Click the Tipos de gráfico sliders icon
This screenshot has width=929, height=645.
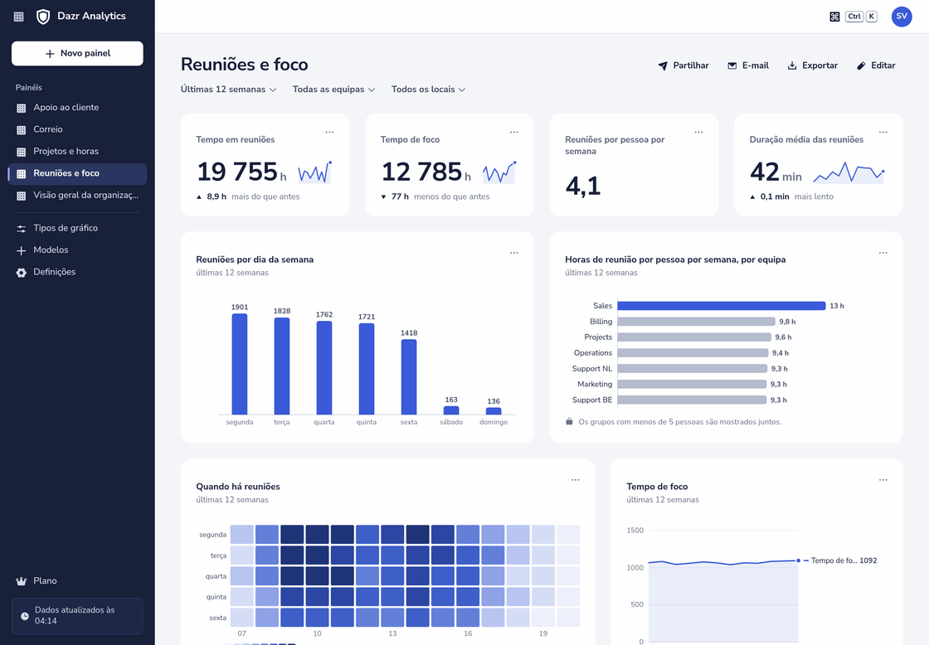pyautogui.click(x=22, y=229)
